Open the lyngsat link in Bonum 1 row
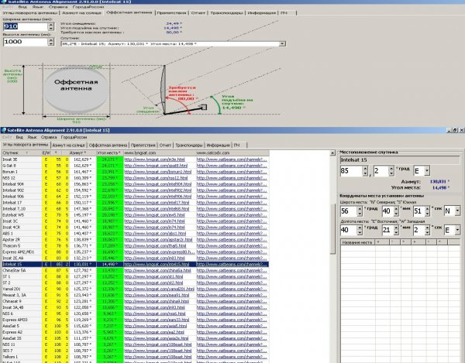 [158, 172]
